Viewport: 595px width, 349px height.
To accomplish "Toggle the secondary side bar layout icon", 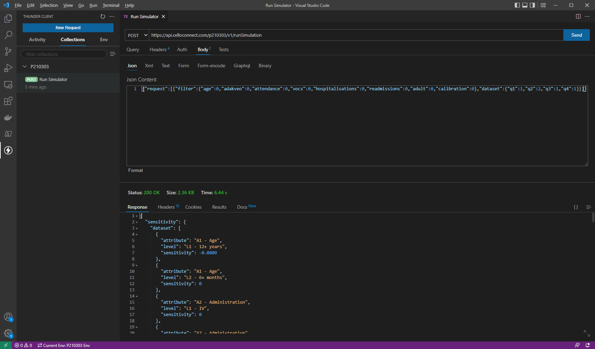I will (532, 5).
